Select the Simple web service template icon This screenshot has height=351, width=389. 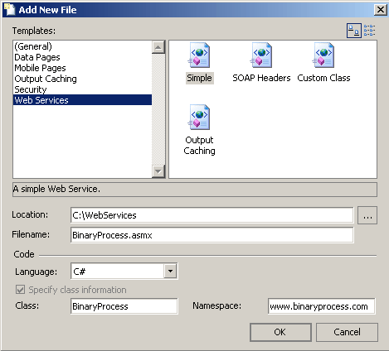199,55
